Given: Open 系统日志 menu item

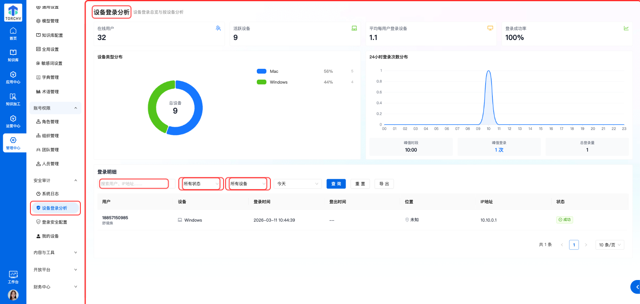Looking at the screenshot, I should click(50, 194).
